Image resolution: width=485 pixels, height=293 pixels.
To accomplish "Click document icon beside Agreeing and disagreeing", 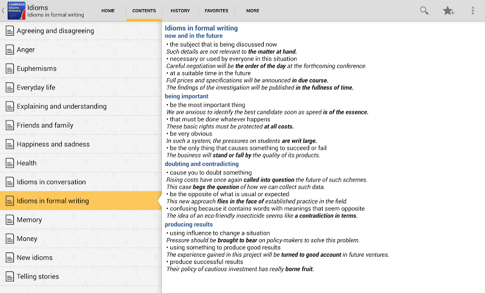I will (x=10, y=30).
